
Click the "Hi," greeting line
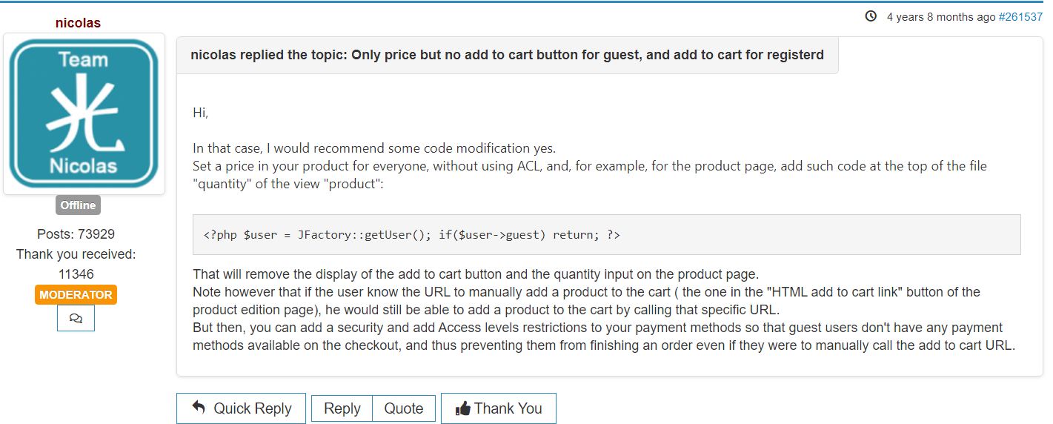pos(201,113)
